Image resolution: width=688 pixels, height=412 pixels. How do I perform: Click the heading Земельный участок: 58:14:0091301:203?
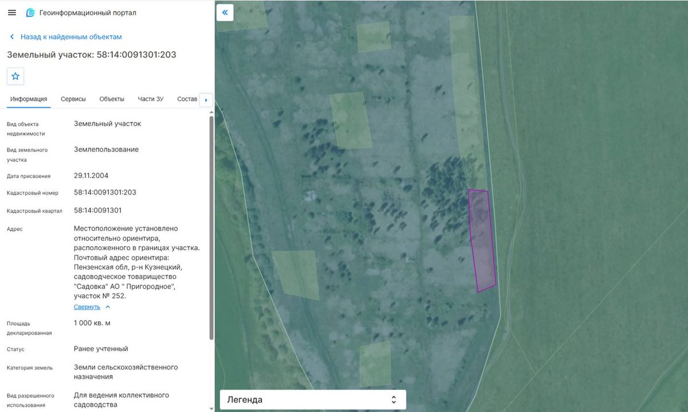coord(92,55)
